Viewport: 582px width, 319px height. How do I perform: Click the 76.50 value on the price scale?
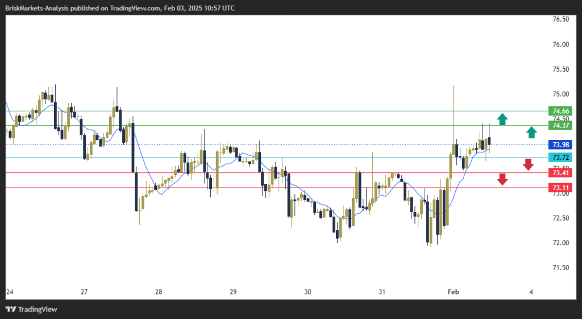coord(560,19)
